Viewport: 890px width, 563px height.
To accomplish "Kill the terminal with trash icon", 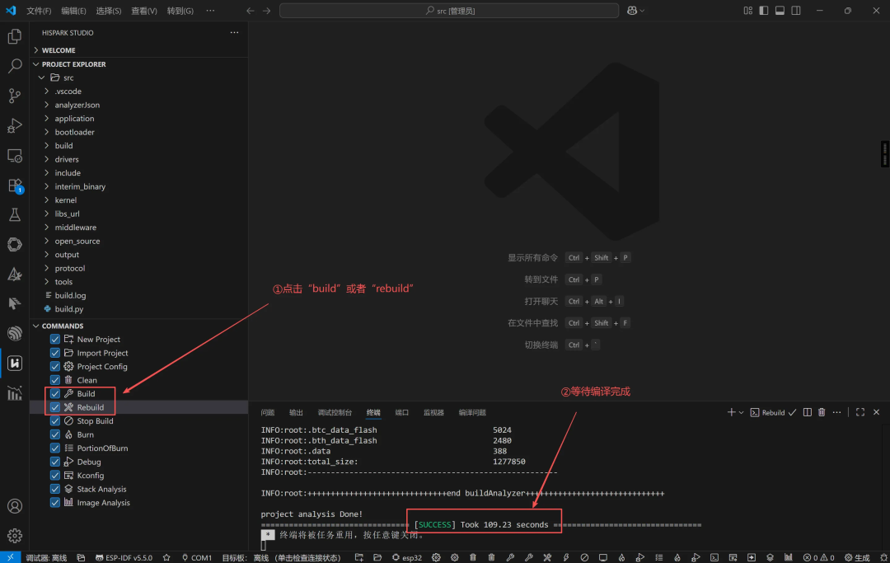I will (822, 412).
